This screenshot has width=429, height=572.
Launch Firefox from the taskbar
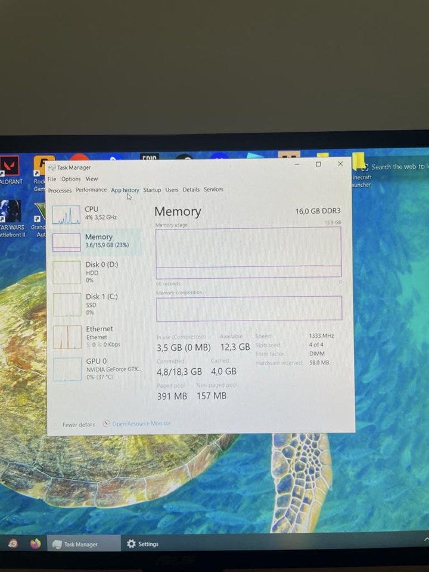pyautogui.click(x=35, y=544)
